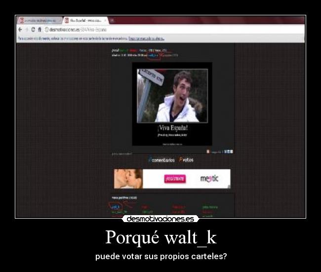Click the favicon of the Viva España tab
Screen dimensions: 321x272
coord(67,20)
